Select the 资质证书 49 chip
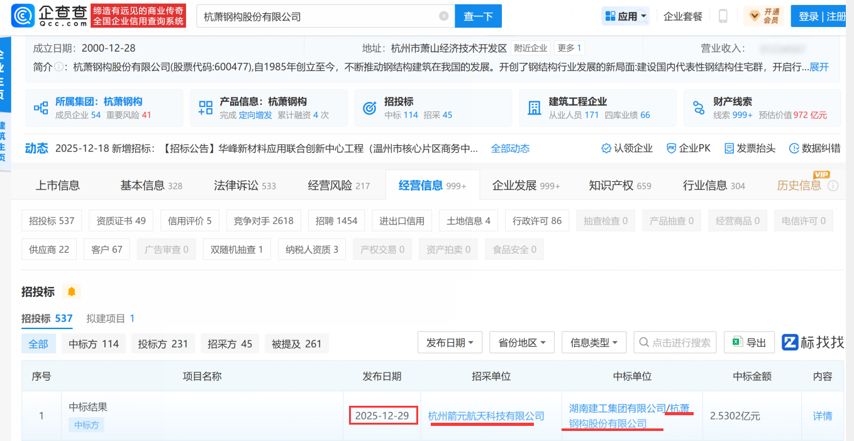 [121, 221]
